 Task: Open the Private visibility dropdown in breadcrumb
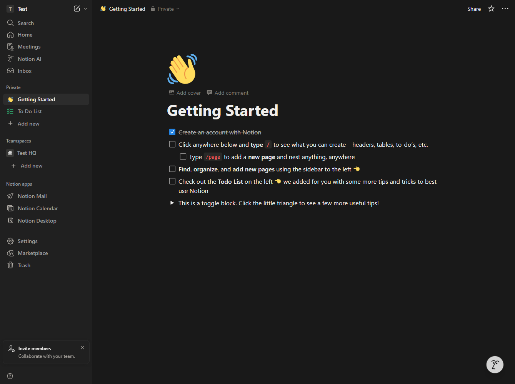[165, 9]
